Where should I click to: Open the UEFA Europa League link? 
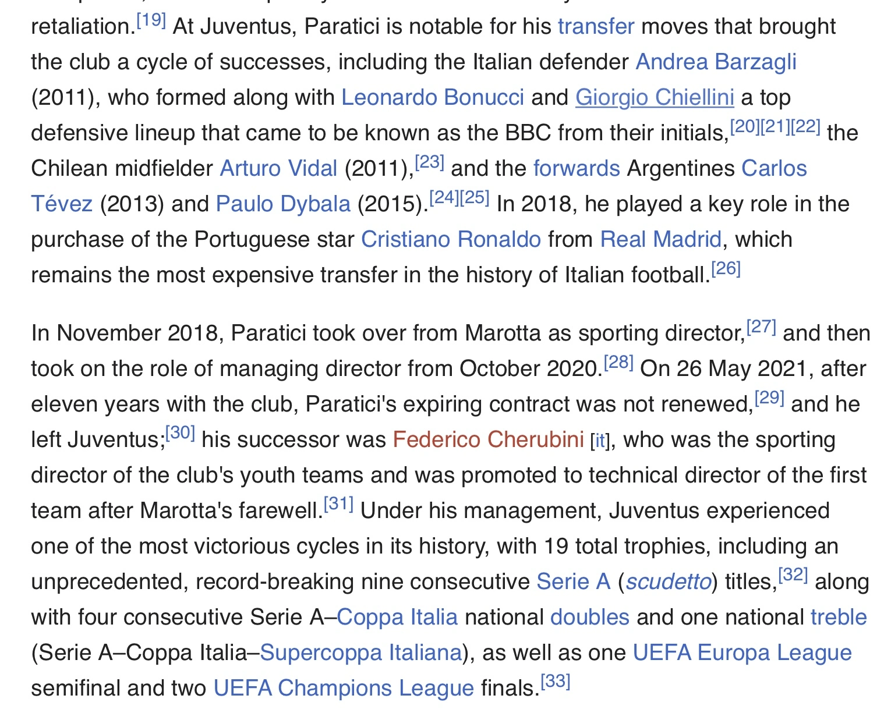pos(742,653)
